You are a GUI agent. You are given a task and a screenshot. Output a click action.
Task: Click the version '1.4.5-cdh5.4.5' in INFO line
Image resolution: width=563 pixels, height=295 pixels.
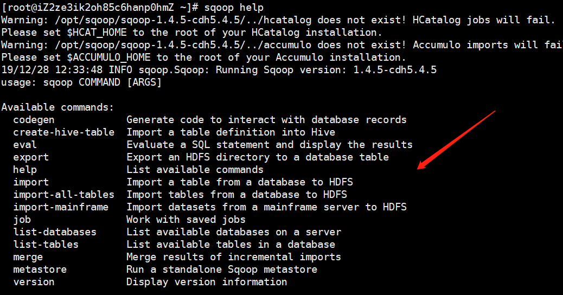[x=395, y=70]
